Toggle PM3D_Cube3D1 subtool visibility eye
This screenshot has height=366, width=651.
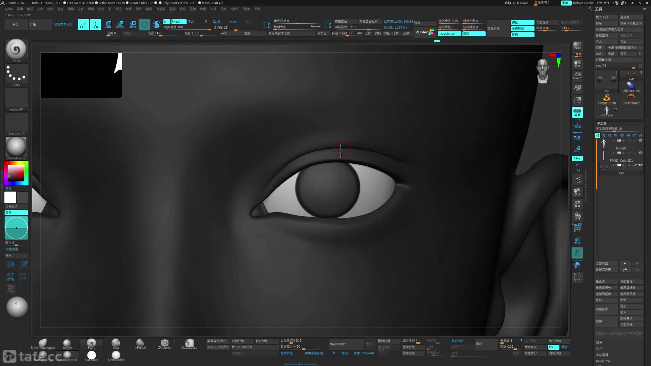point(641,153)
